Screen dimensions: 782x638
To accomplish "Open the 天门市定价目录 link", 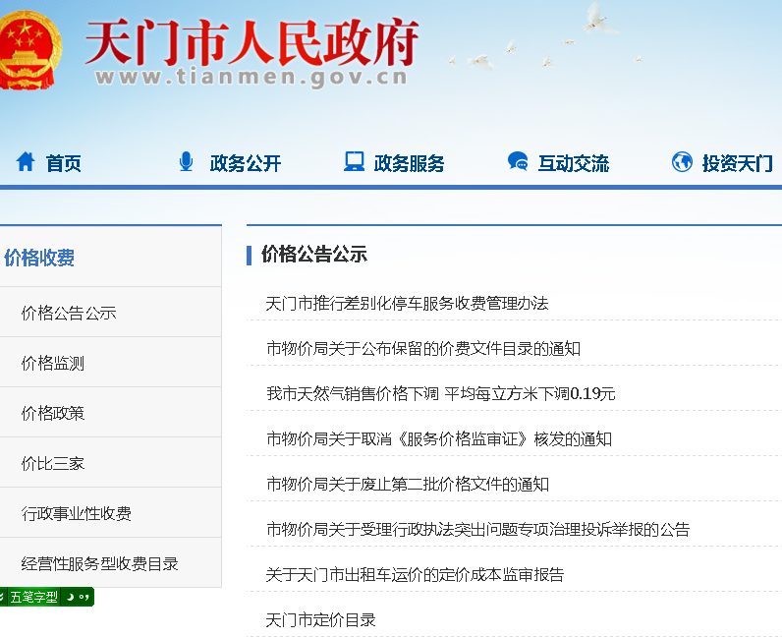I will 320,619.
